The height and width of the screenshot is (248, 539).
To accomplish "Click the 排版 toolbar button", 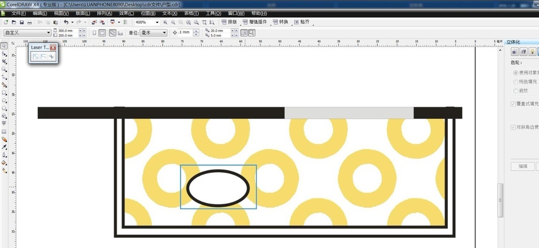I will pos(229,22).
